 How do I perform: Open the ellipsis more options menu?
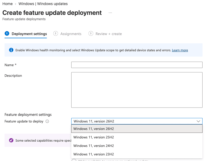(x=110, y=13)
